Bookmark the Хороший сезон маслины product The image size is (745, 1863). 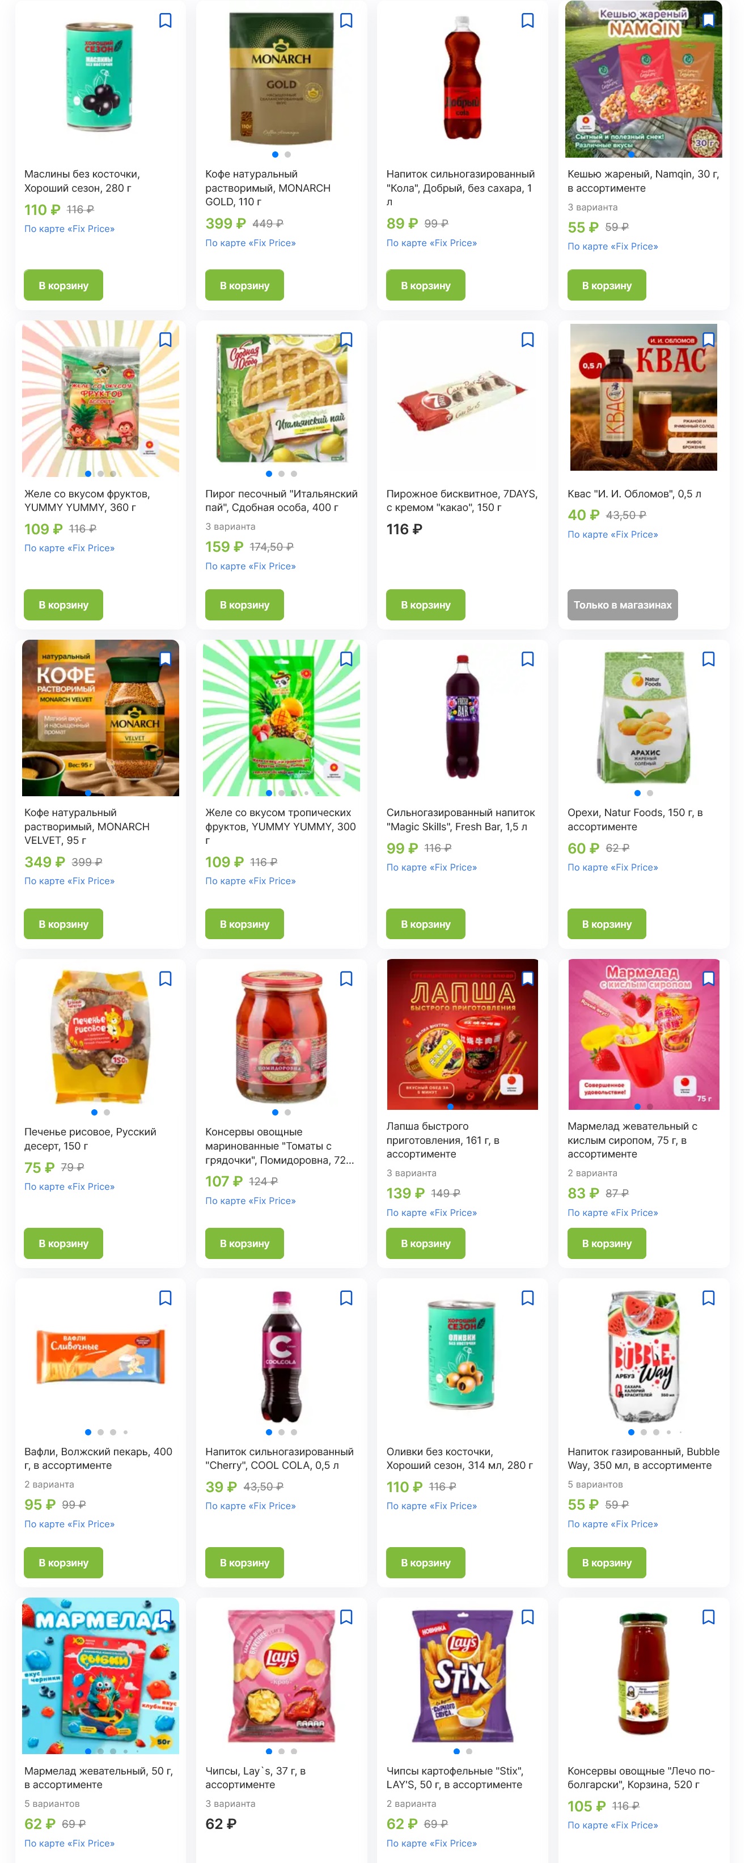(165, 20)
